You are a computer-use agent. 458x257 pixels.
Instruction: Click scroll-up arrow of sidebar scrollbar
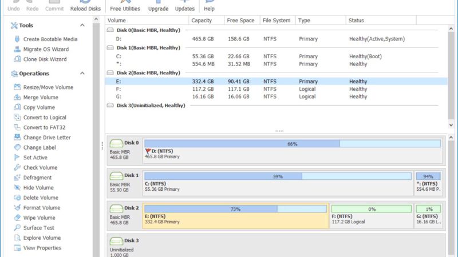[x=96, y=19]
